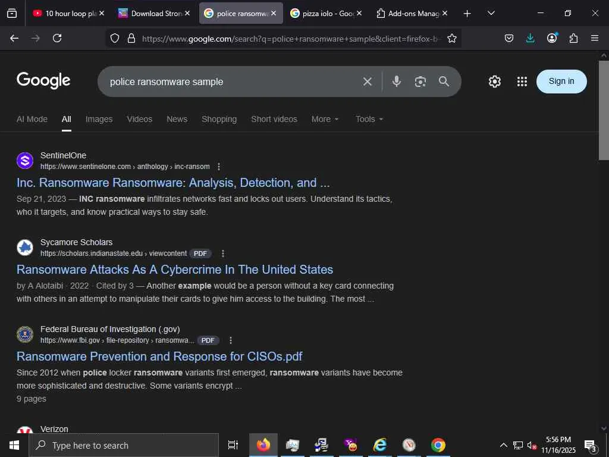Show hidden system tray icons
The height and width of the screenshot is (457, 609).
pyautogui.click(x=503, y=445)
